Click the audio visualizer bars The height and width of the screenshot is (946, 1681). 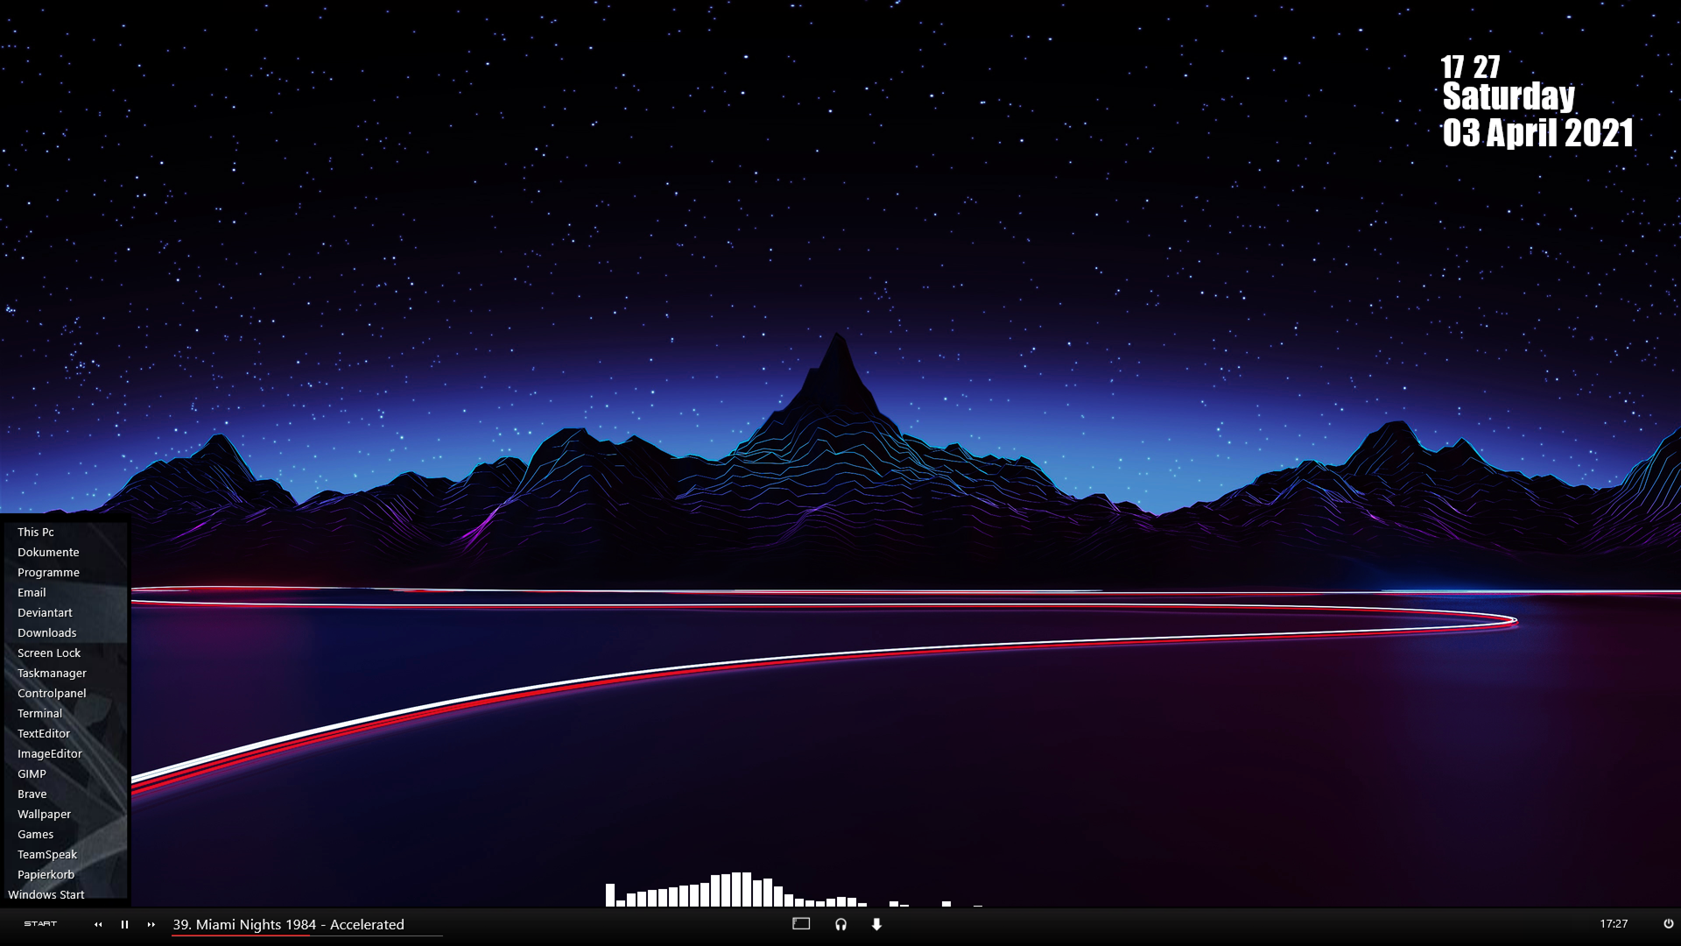(793, 889)
